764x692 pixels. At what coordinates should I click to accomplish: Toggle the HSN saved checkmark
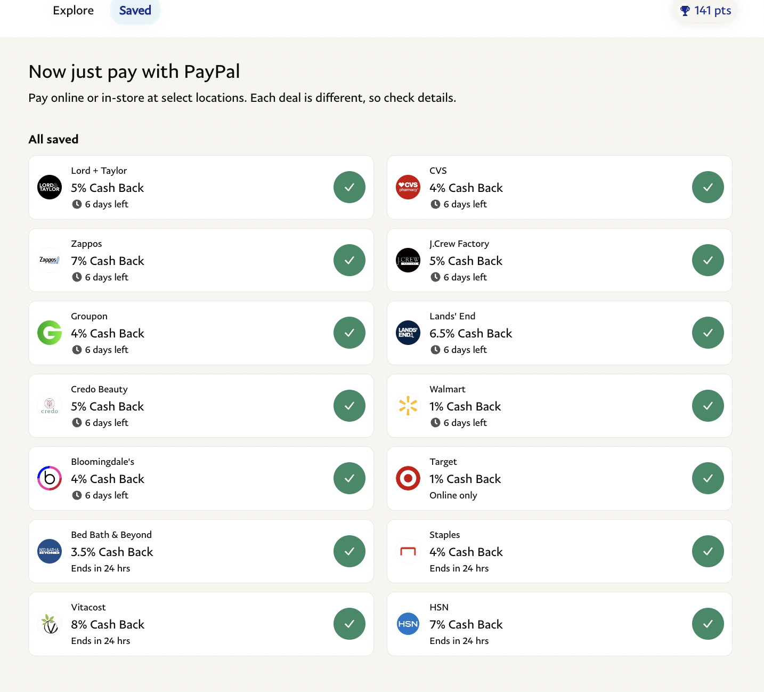point(708,624)
